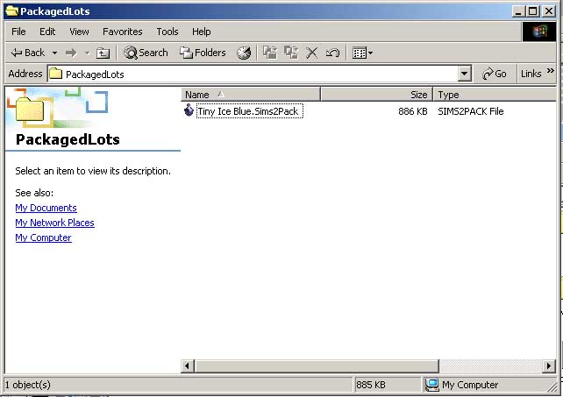
Task: Click the Go button
Action: [495, 74]
